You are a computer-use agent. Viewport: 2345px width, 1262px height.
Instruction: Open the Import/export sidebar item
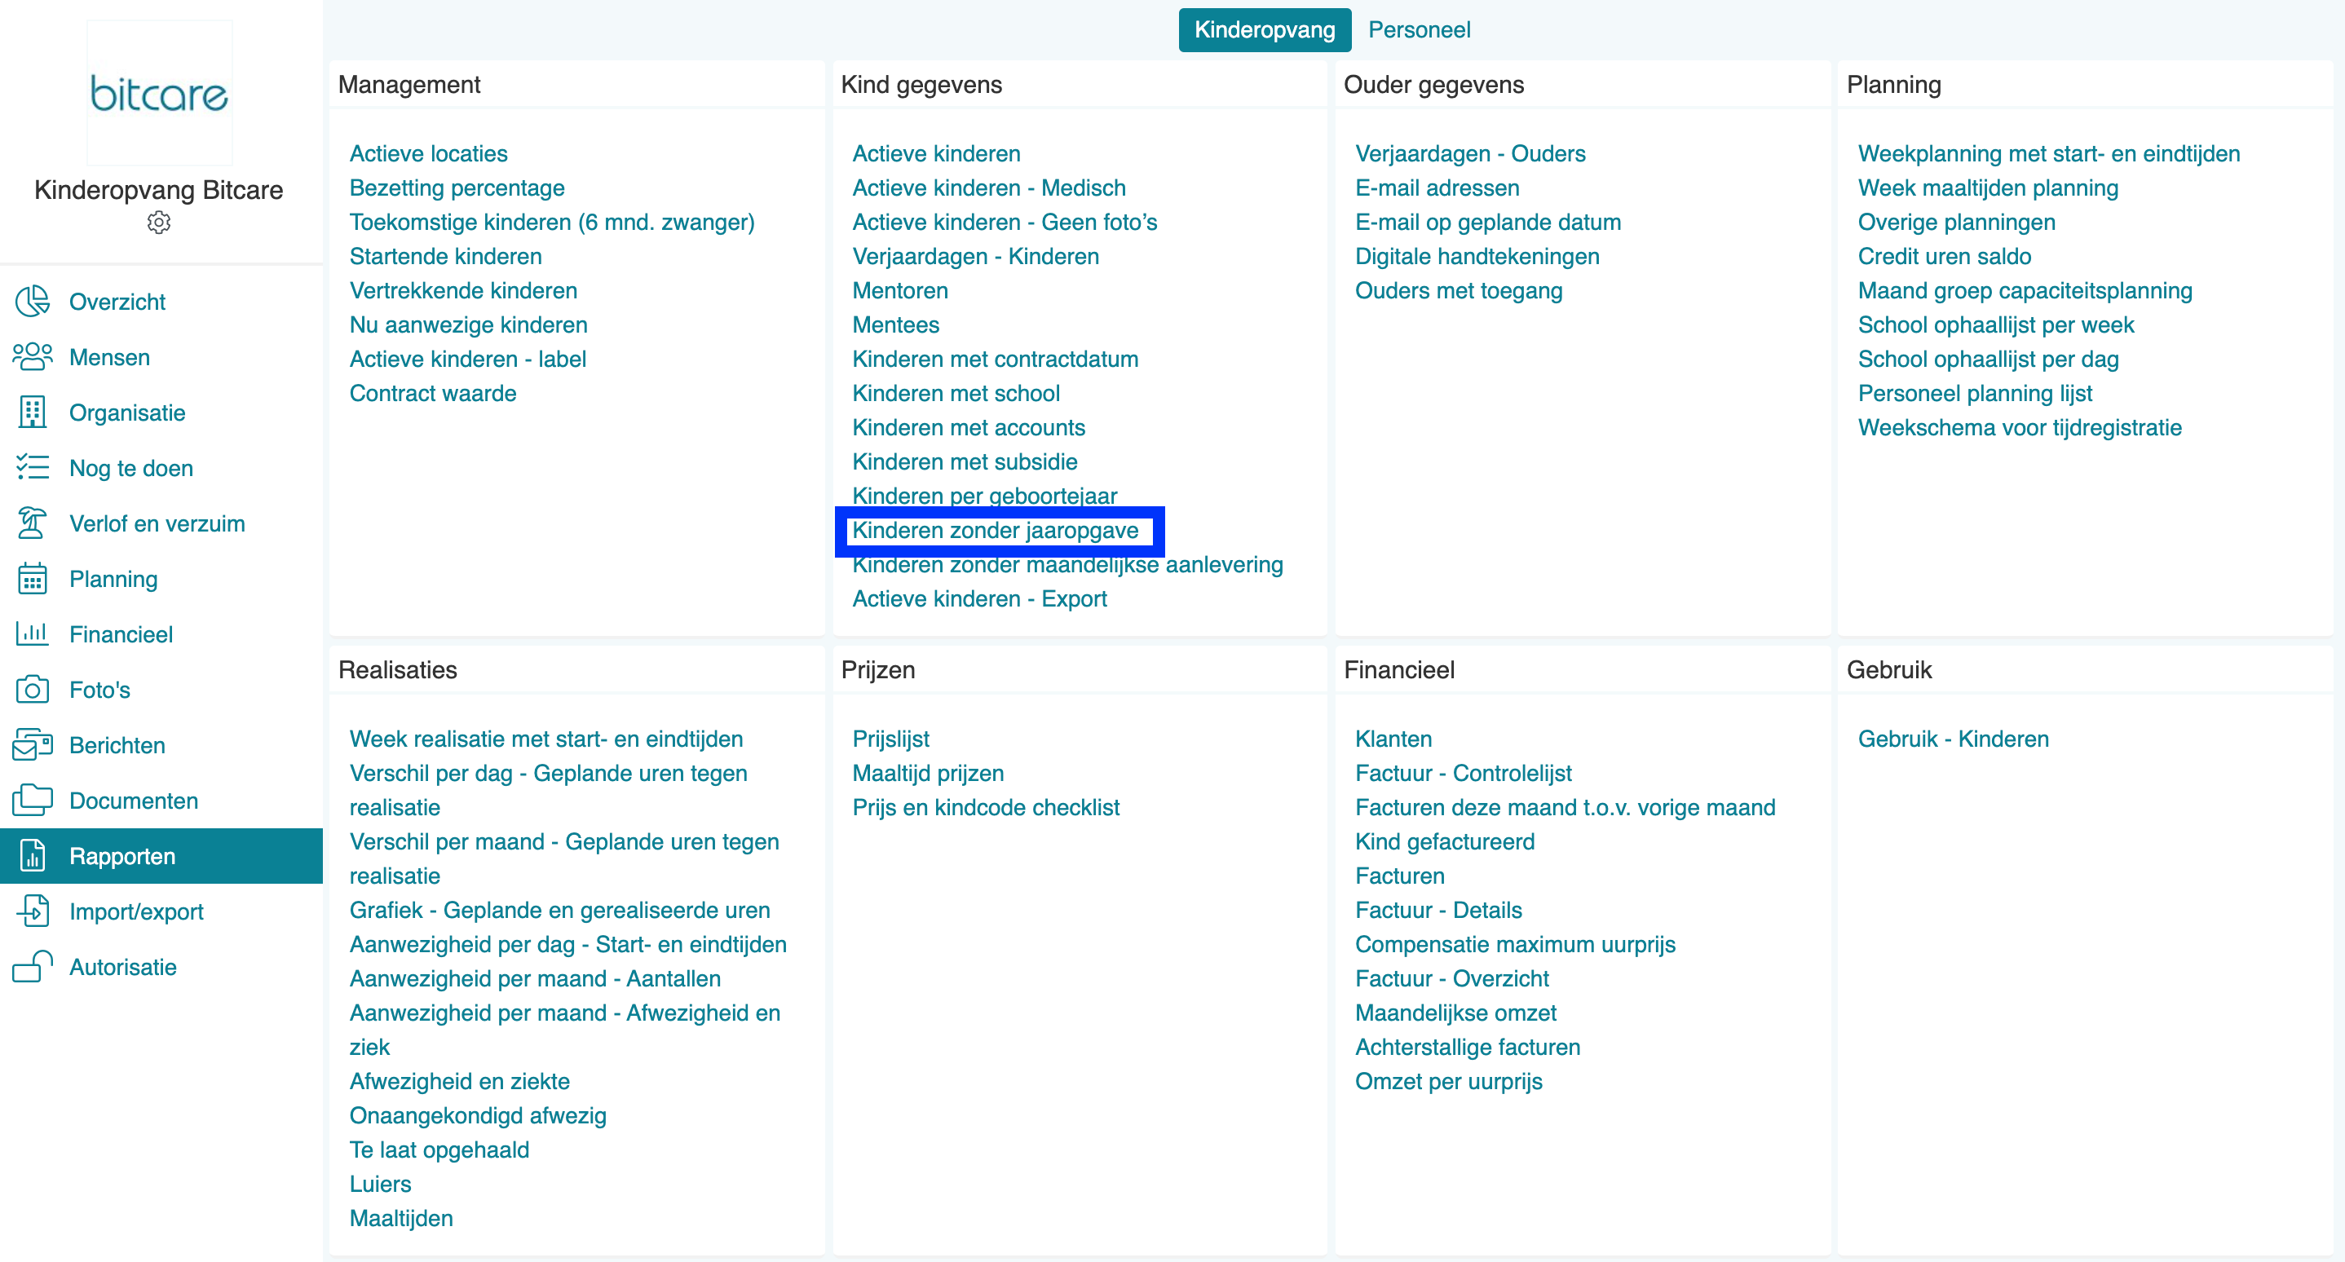[136, 911]
